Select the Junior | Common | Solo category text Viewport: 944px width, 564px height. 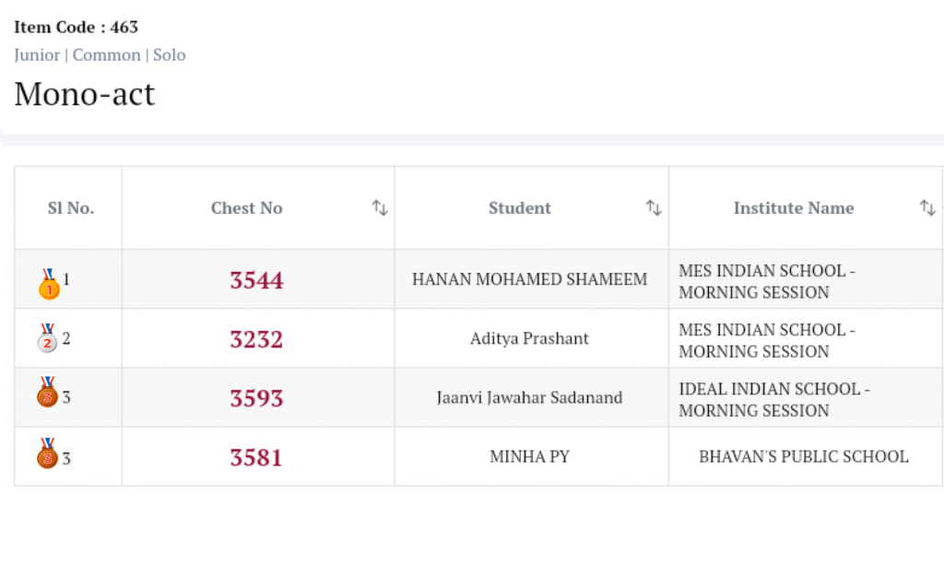100,55
